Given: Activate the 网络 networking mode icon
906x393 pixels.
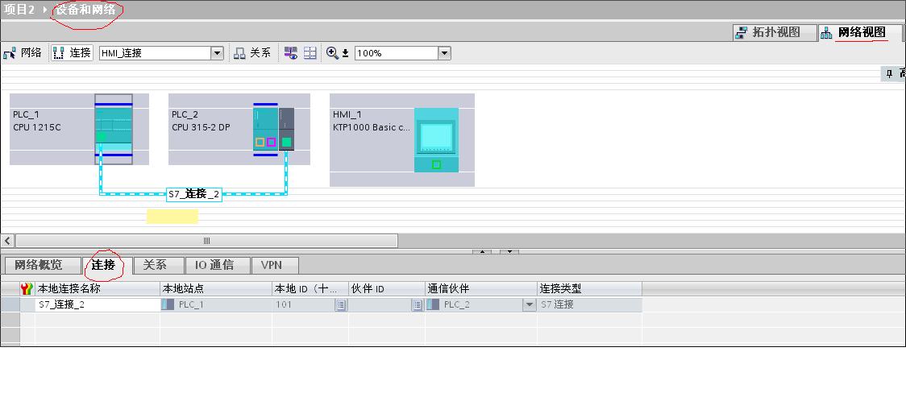Looking at the screenshot, I should tap(23, 53).
